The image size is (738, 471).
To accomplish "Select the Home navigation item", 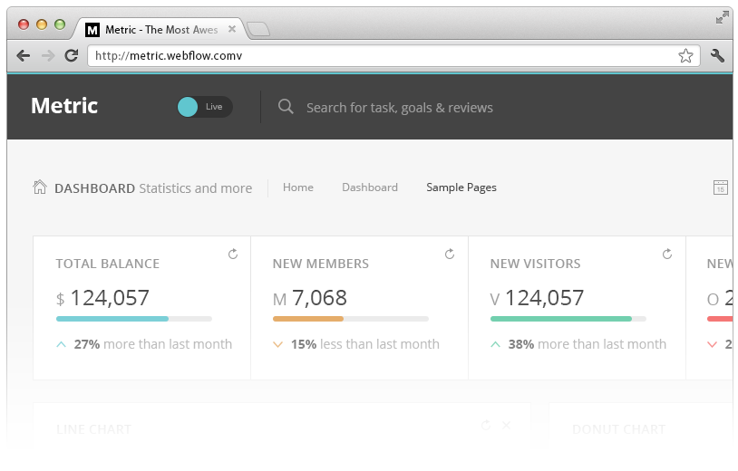I will [x=298, y=187].
